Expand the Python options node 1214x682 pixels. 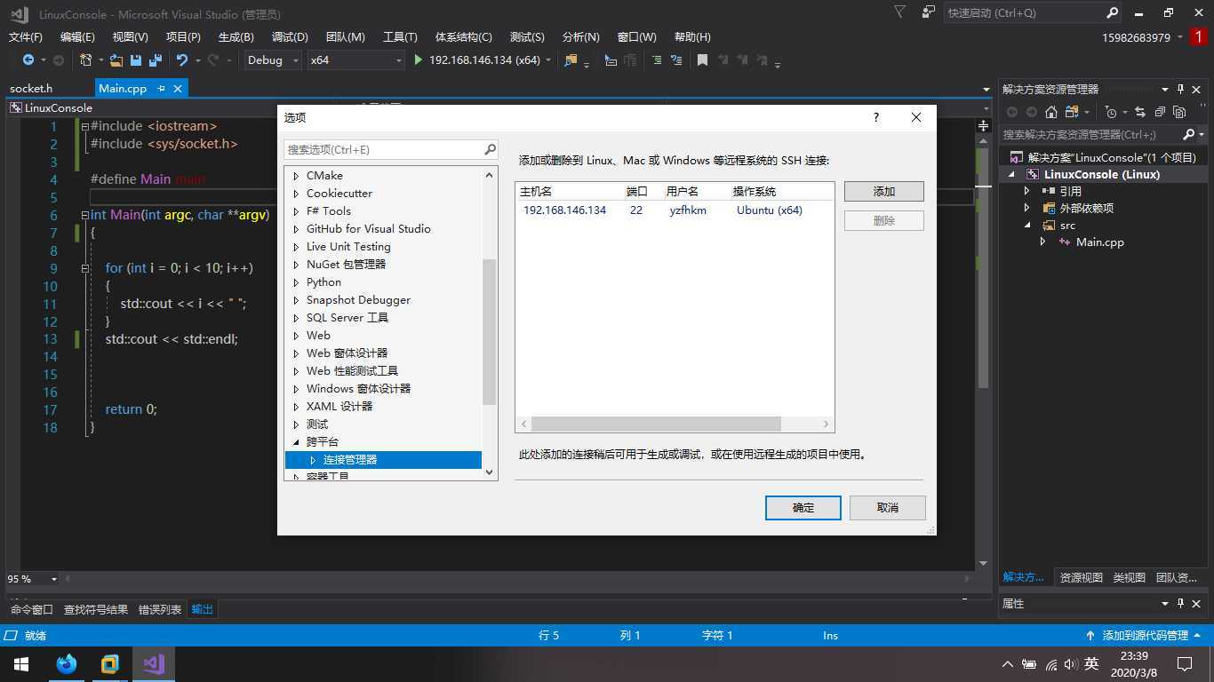[296, 282]
